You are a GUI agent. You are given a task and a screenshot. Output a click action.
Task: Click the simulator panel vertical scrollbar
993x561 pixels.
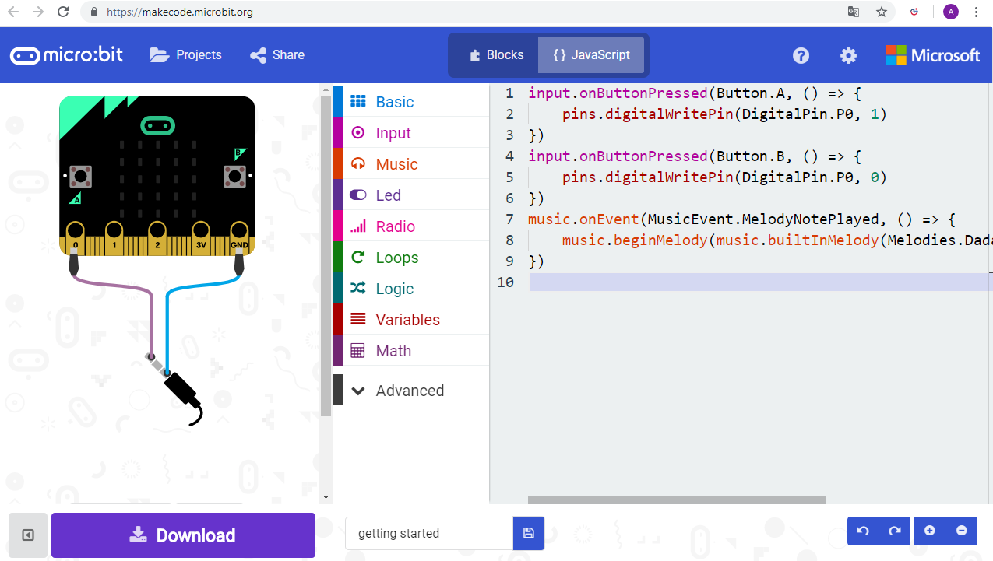326,257
